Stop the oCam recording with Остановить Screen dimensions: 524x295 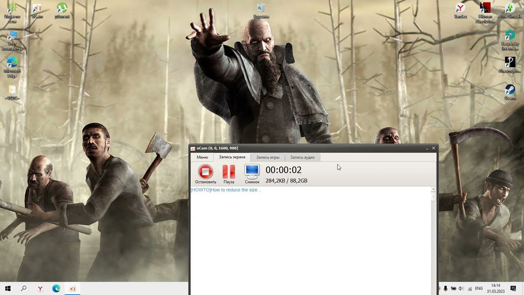coord(206,174)
